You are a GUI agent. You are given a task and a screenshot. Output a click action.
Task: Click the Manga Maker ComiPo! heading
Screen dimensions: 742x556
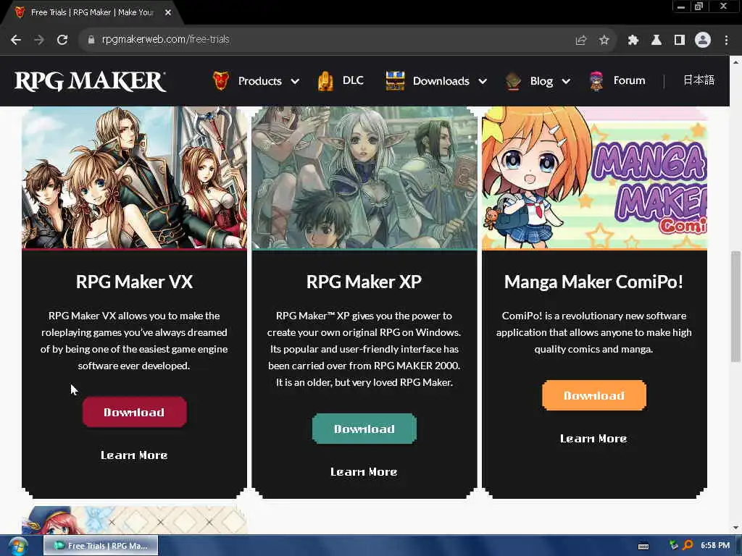click(x=594, y=282)
